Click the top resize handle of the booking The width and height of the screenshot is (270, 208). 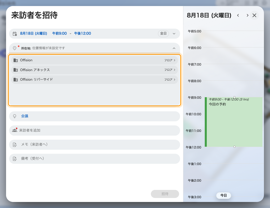coord(234,97)
